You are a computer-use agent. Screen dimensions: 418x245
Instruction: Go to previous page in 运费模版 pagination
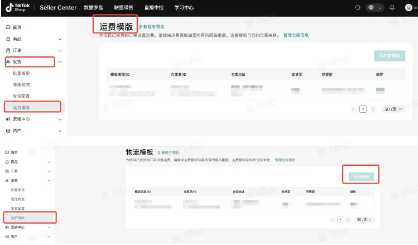point(353,109)
